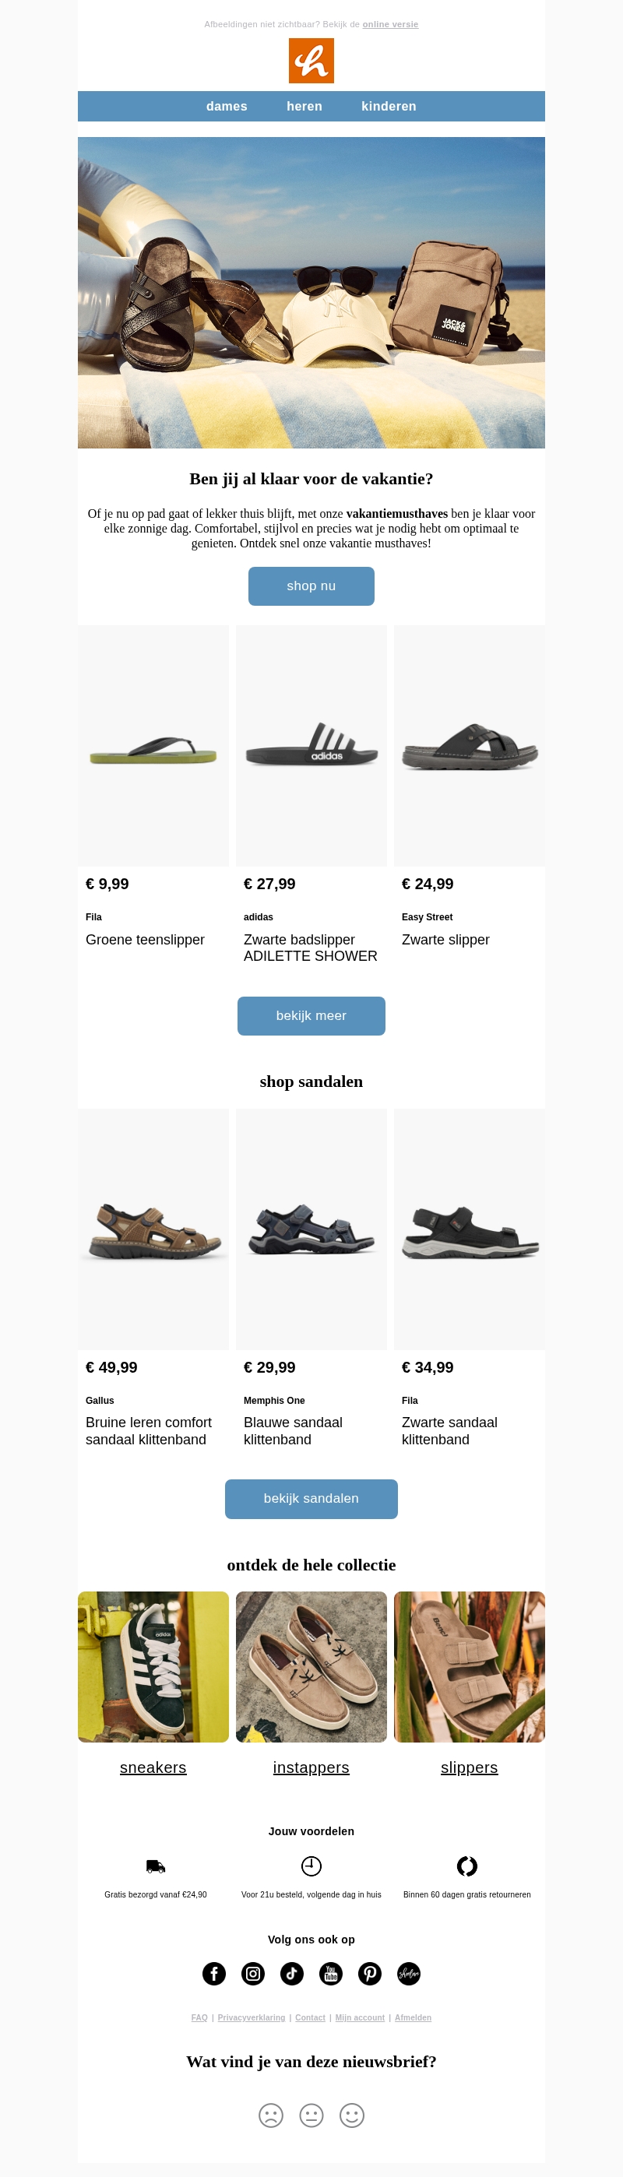
Task: Open the TikTok social icon
Action: point(291,1973)
